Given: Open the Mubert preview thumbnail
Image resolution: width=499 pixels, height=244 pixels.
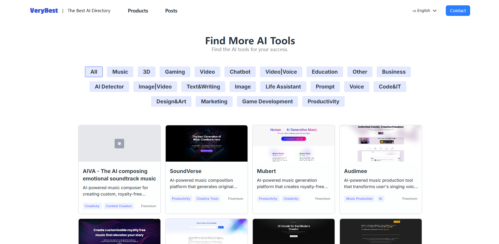Looking at the screenshot, I should point(294,143).
